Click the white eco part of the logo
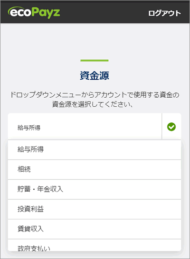Viewport: 190px width, 259px height. (x=20, y=13)
